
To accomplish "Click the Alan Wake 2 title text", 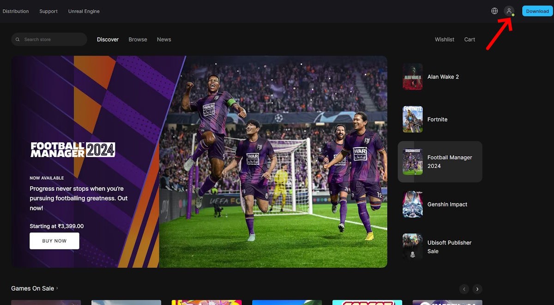I will click(x=443, y=77).
